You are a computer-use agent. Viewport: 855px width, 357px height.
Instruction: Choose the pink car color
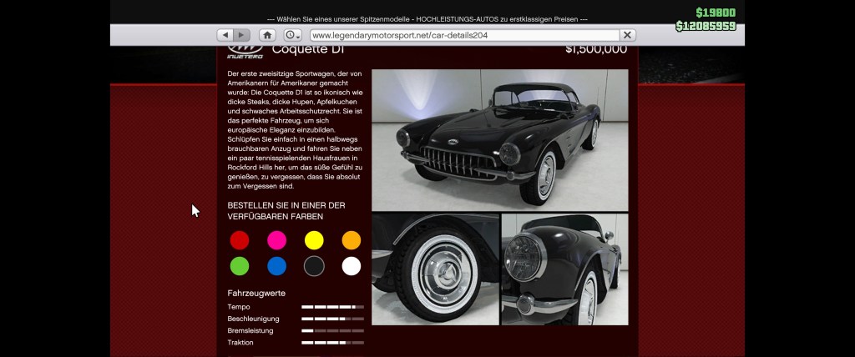coord(276,240)
